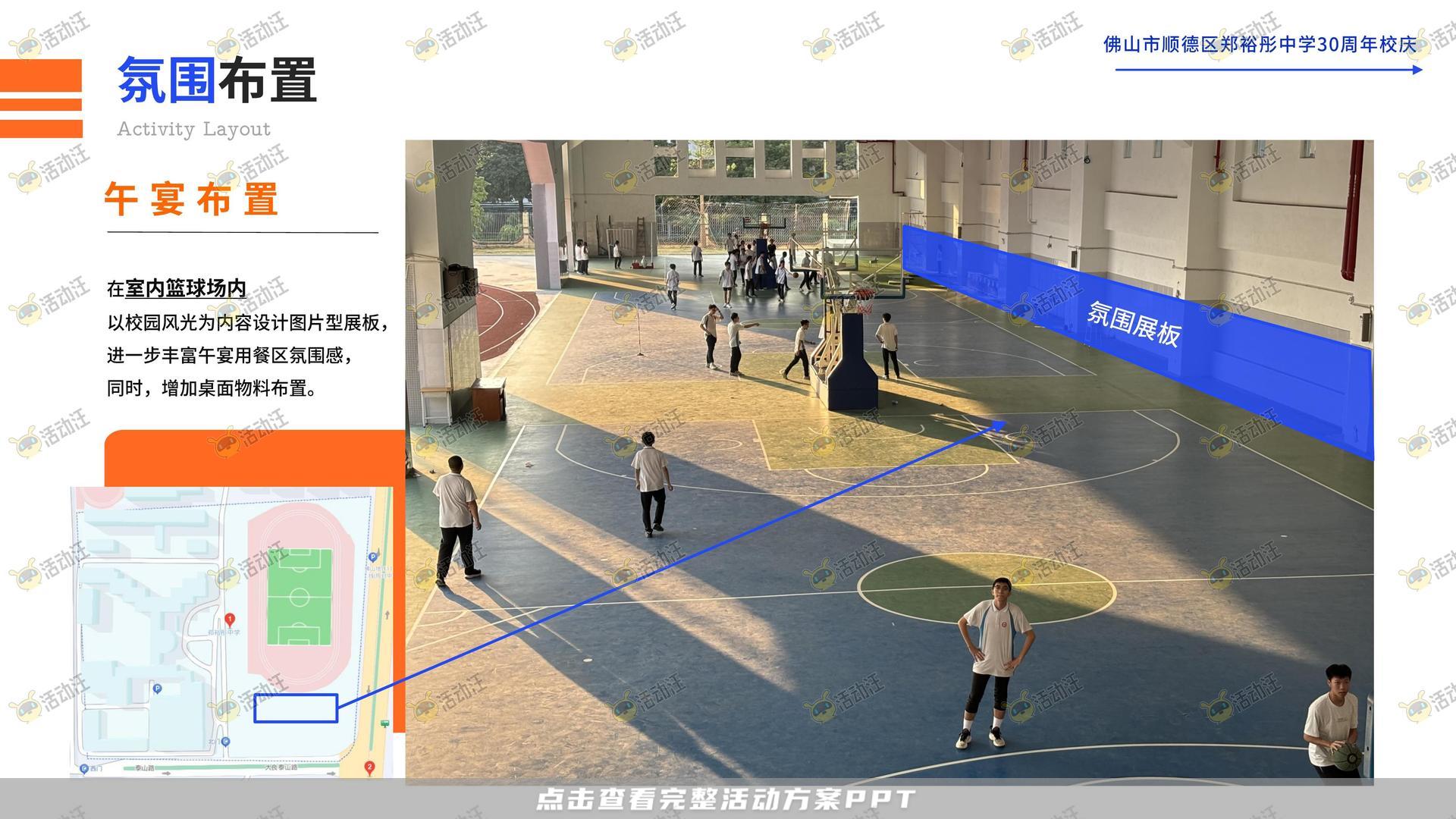Screen dimensions: 1456x819
Task: Click the blue arrowhead under the header title
Action: tap(1418, 70)
